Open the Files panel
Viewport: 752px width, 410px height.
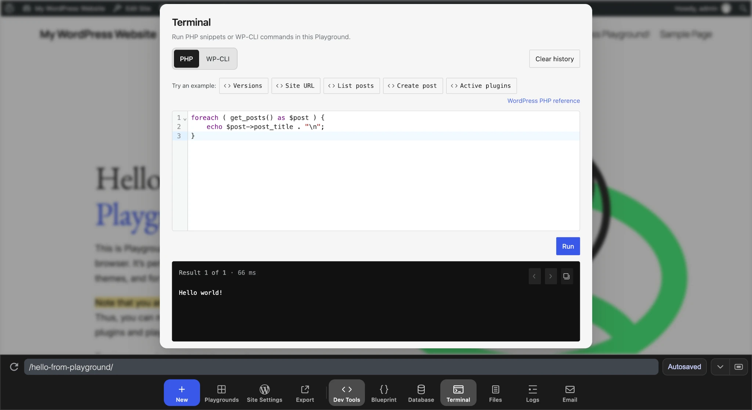495,392
